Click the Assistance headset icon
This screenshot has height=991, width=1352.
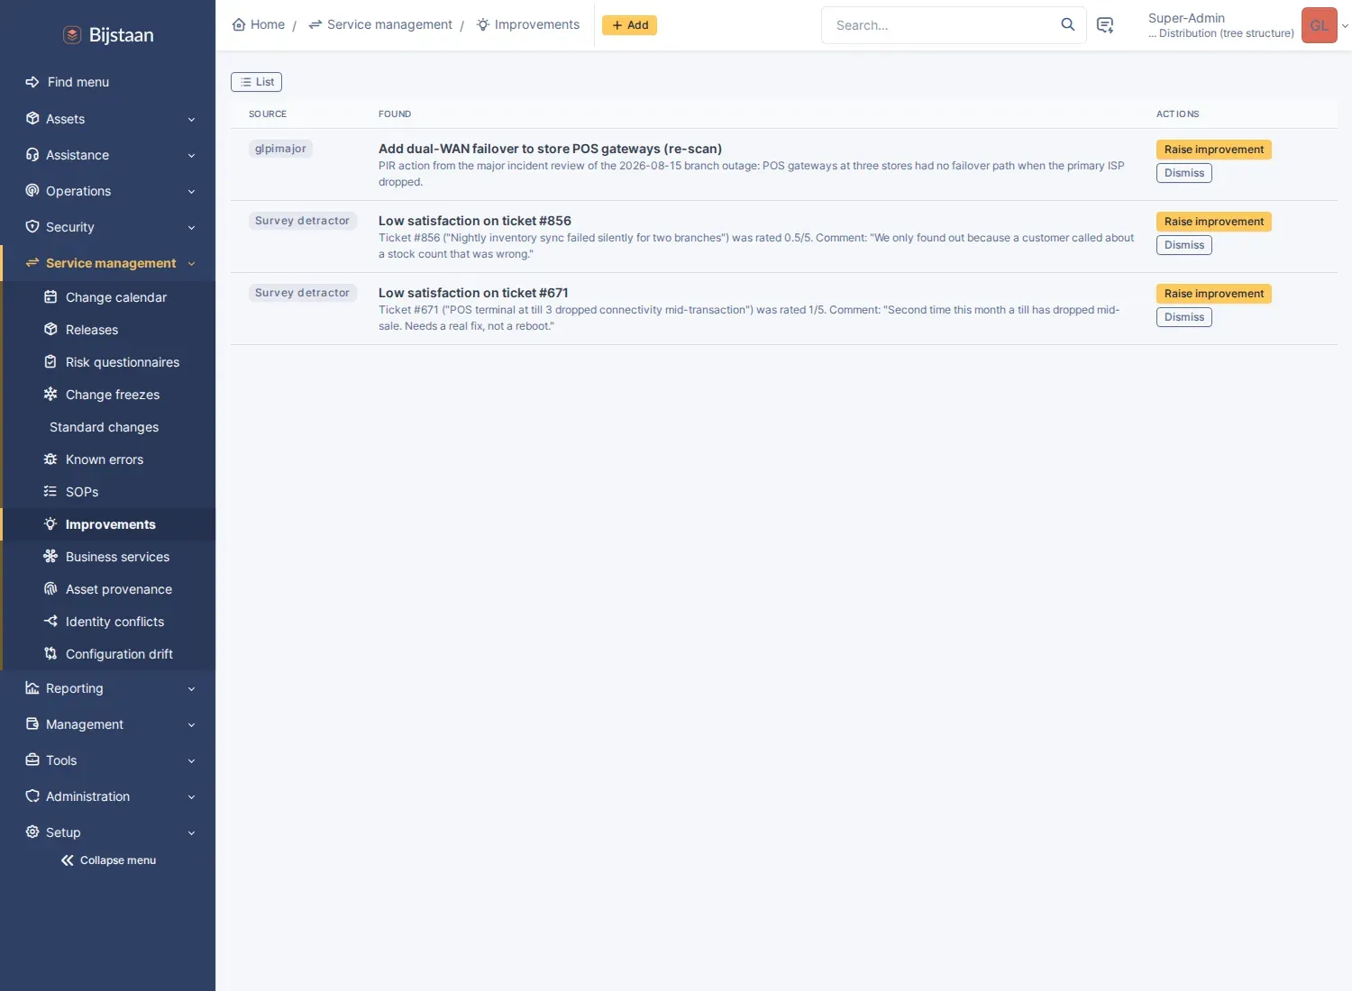(x=32, y=154)
